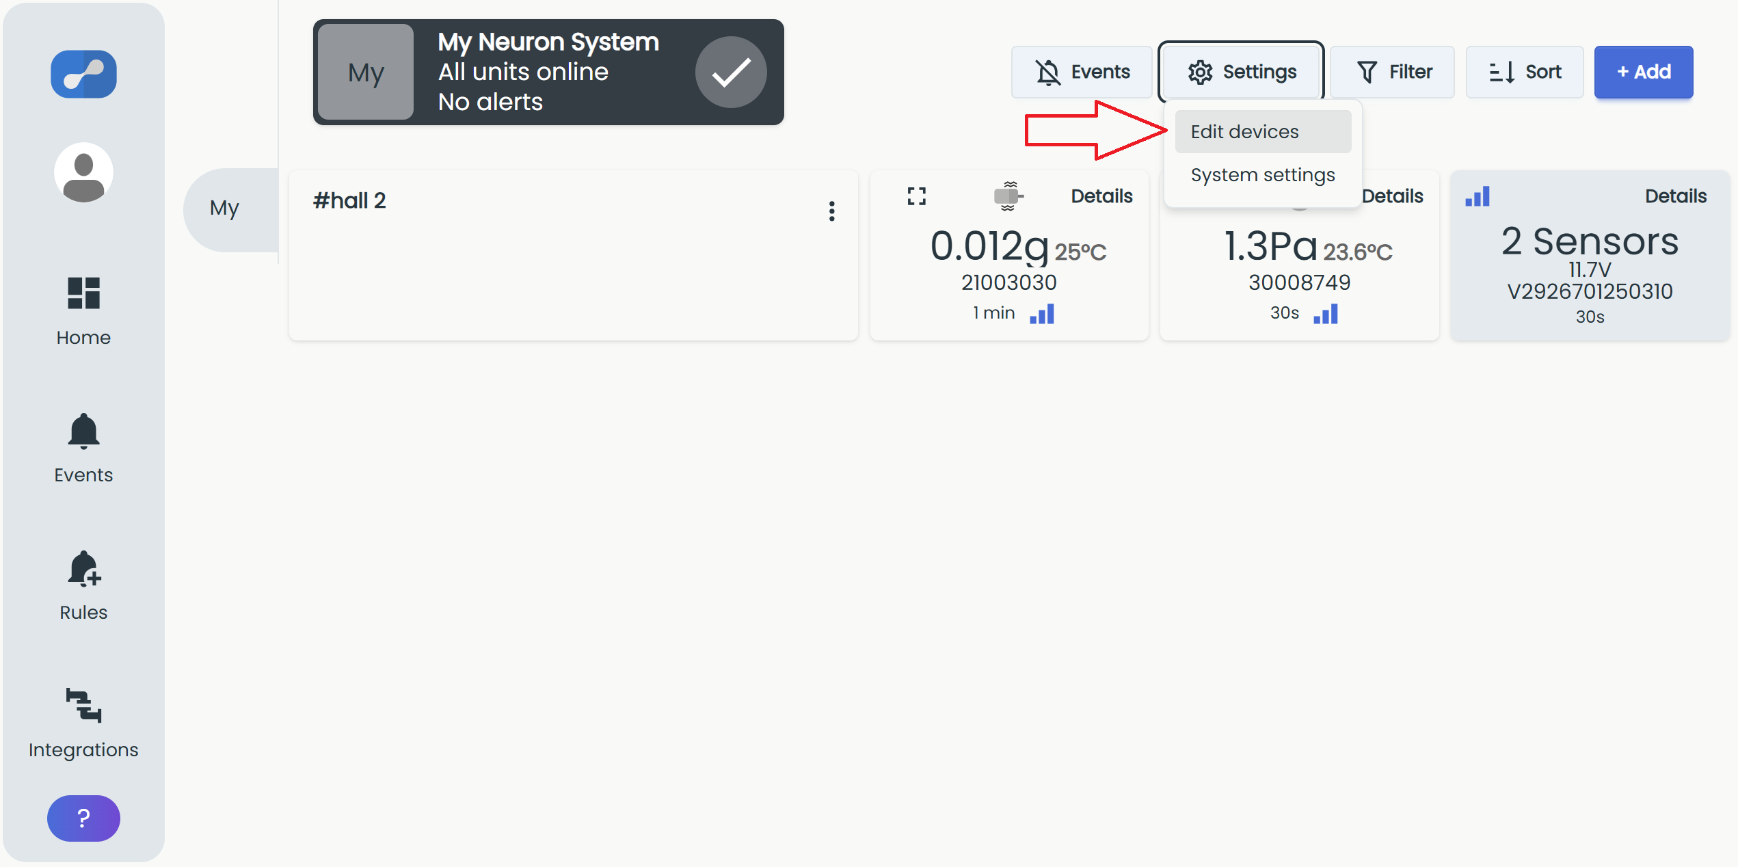Click the fullscreen icon on vibration card
Image resolution: width=1738 pixels, height=867 pixels.
[917, 196]
